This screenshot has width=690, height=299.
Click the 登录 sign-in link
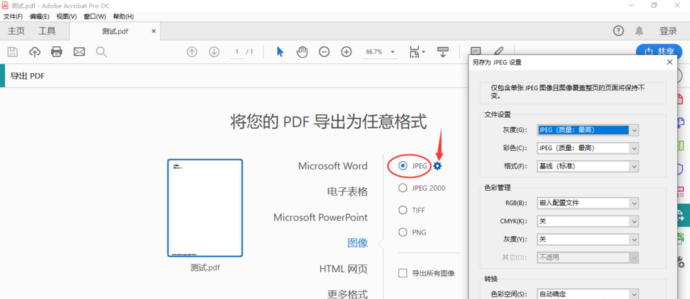point(668,31)
